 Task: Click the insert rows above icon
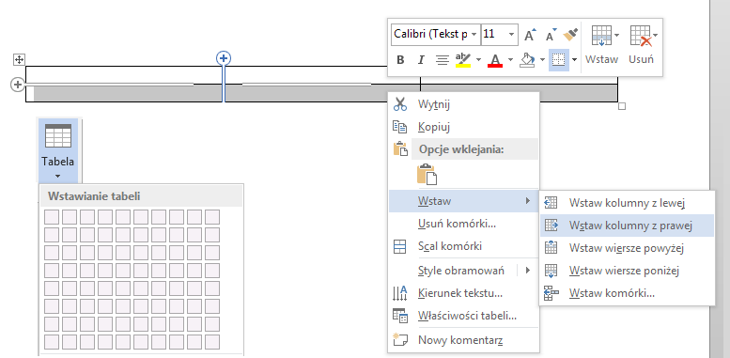(551, 247)
